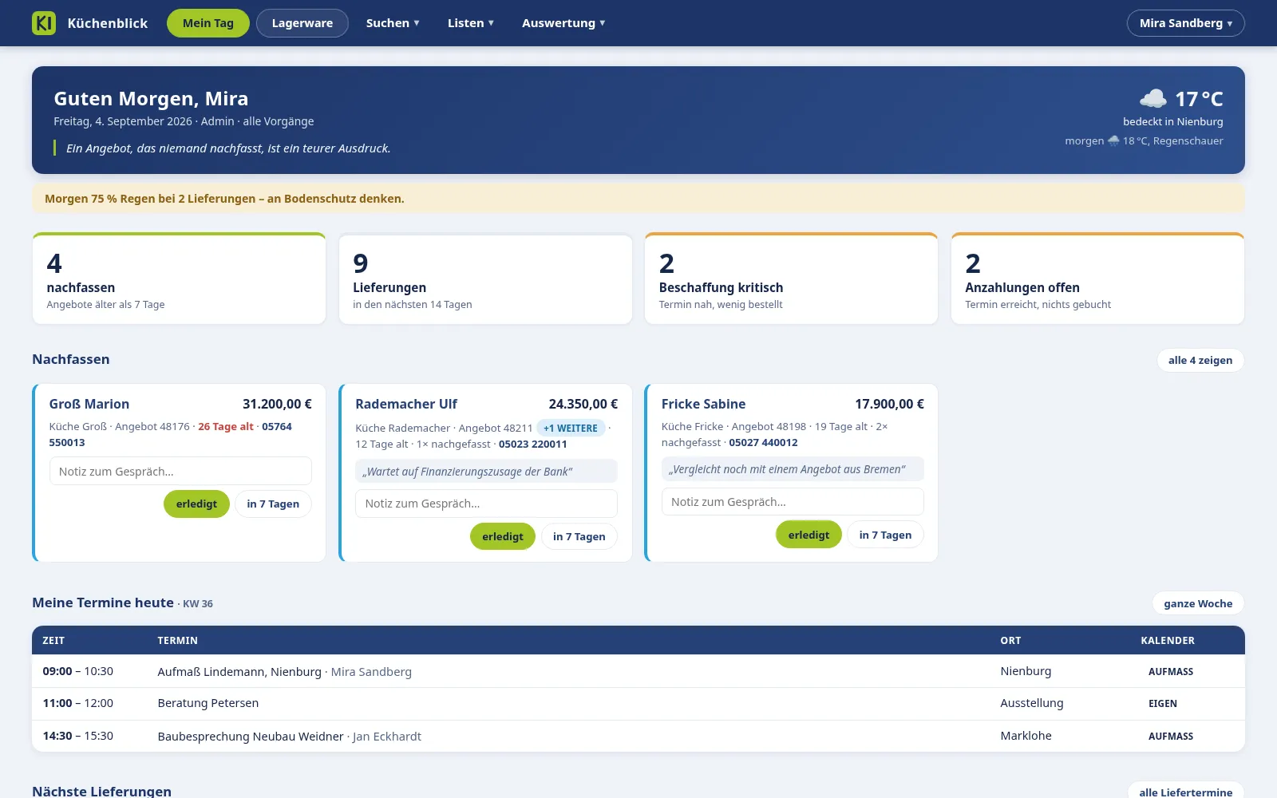Open the Auswertung dropdown
This screenshot has height=798, width=1277.
[x=563, y=23]
